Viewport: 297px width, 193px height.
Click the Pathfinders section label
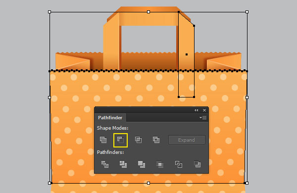coord(110,152)
